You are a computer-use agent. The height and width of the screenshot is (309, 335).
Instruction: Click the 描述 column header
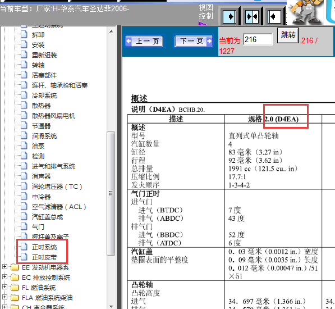tap(176, 119)
